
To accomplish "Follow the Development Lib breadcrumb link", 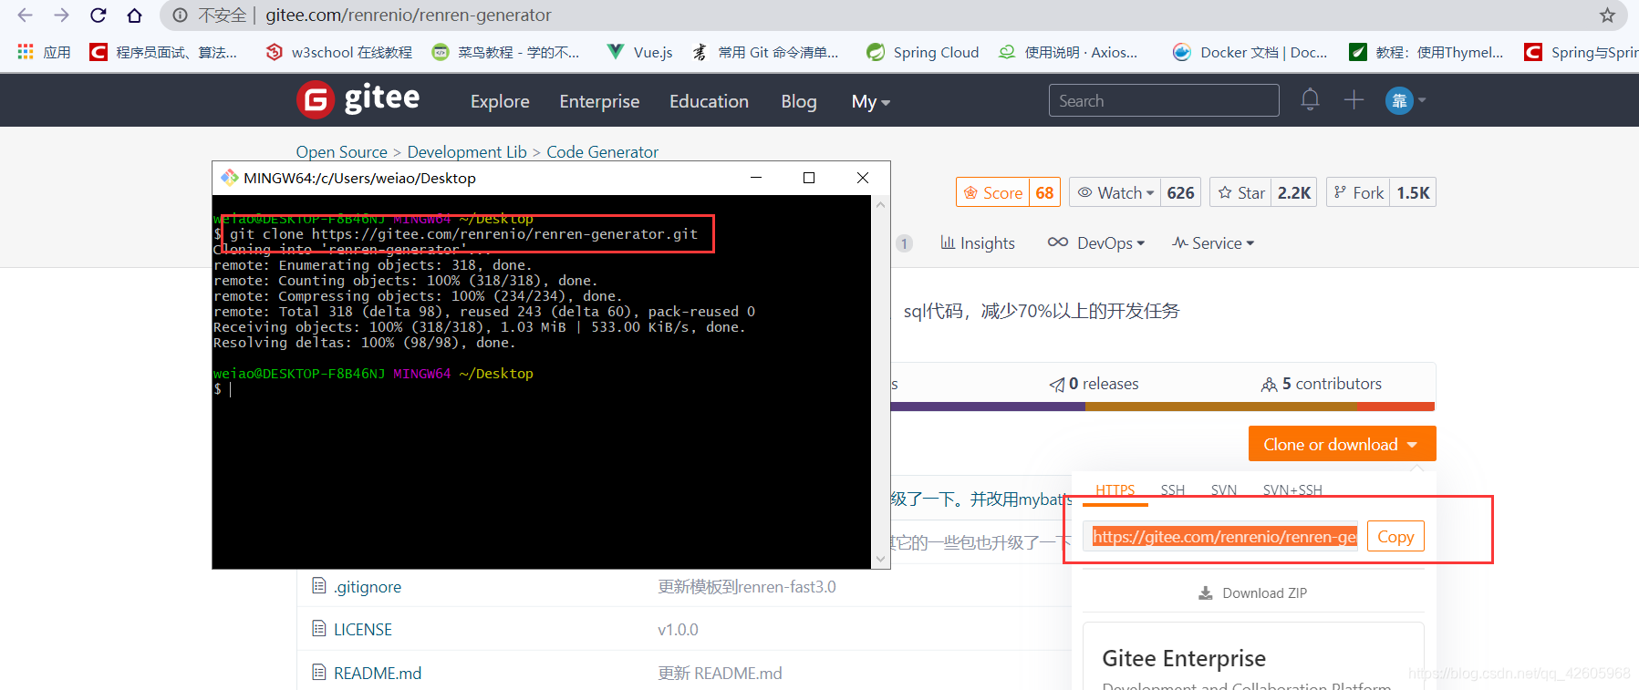I will coord(467,152).
